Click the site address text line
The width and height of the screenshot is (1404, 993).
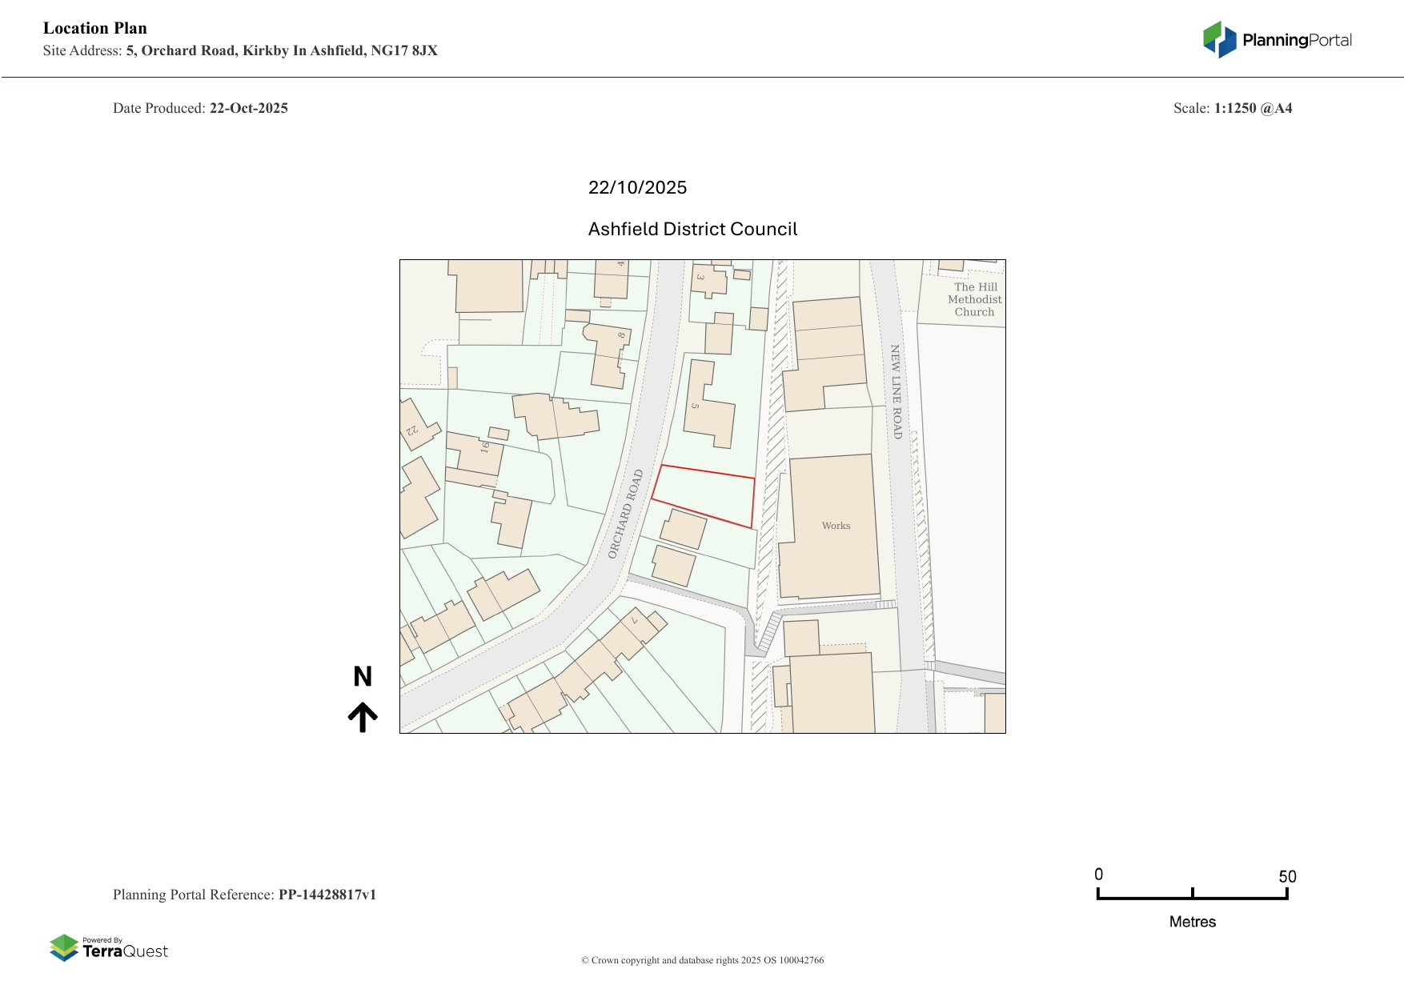[240, 50]
